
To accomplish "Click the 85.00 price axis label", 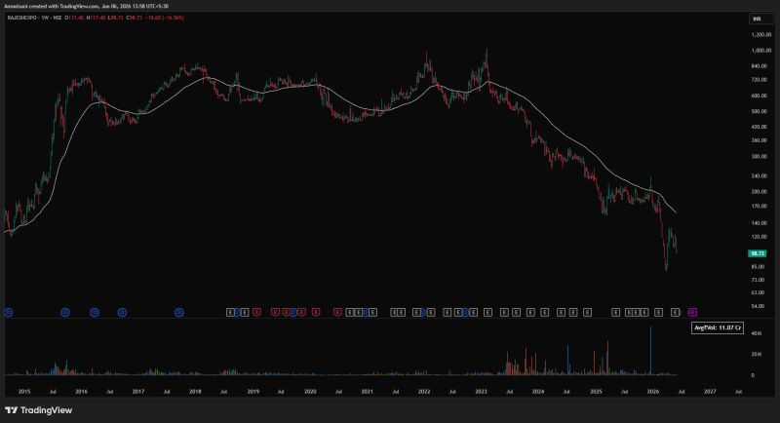I will [x=758, y=267].
